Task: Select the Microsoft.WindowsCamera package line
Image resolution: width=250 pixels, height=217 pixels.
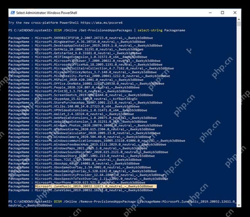Action: click(x=80, y=137)
